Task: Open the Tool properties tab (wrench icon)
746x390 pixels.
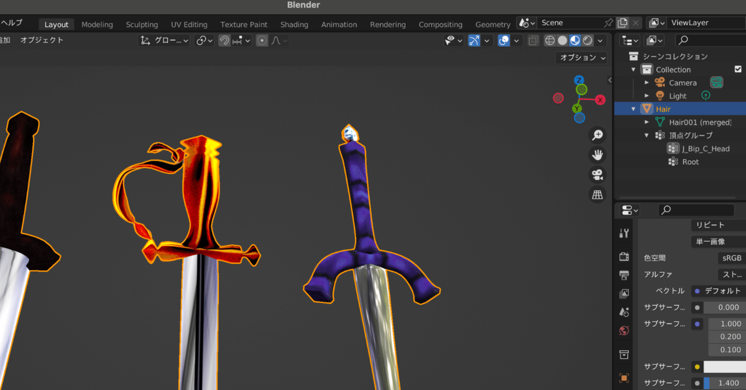Action: tap(624, 234)
